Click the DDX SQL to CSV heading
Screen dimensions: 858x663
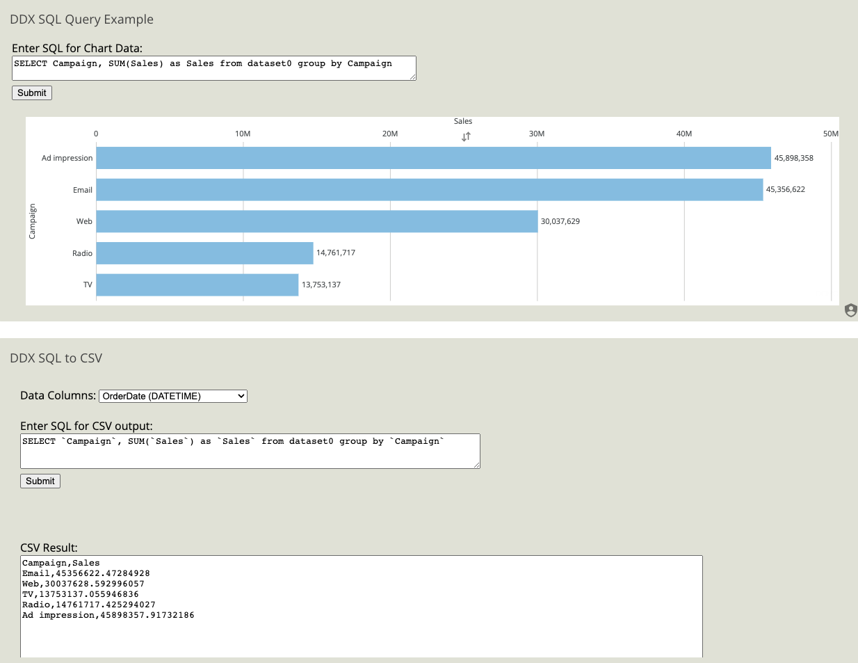(x=56, y=358)
